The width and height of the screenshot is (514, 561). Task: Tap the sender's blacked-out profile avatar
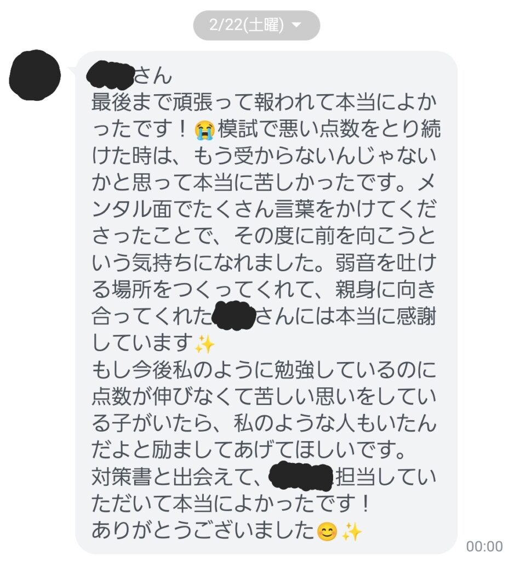click(x=35, y=75)
